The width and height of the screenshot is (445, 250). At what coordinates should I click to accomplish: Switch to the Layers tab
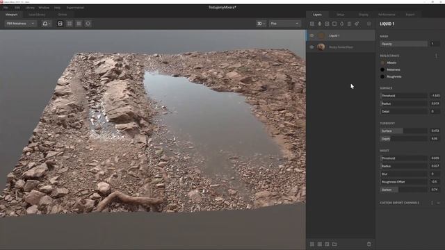pyautogui.click(x=317, y=15)
